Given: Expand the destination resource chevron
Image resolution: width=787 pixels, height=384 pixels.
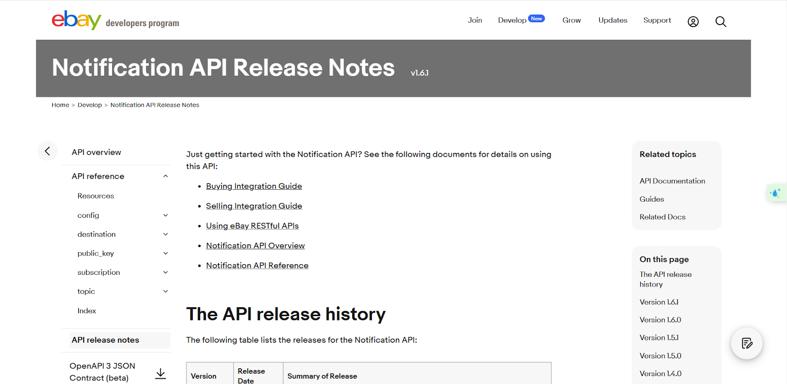Looking at the screenshot, I should coord(166,235).
